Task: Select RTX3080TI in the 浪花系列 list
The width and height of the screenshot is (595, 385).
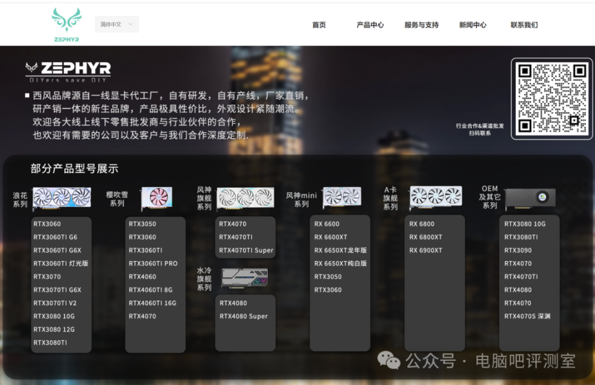Action: (x=50, y=342)
